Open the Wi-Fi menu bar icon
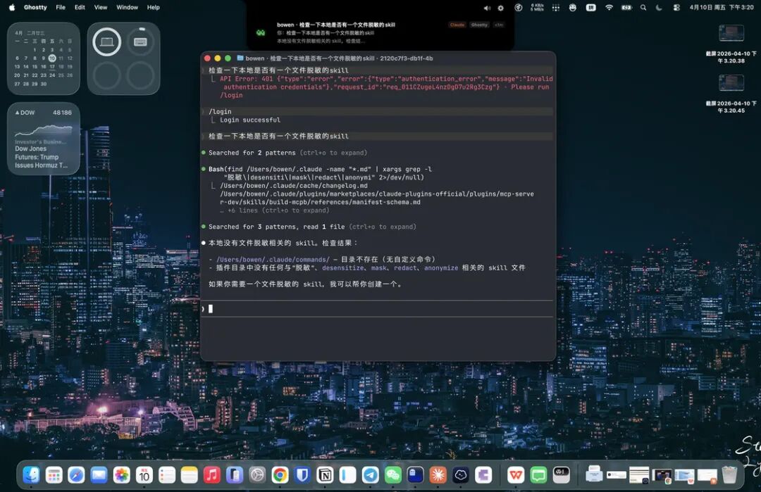Viewport: 761px width, 492px height. tap(609, 7)
